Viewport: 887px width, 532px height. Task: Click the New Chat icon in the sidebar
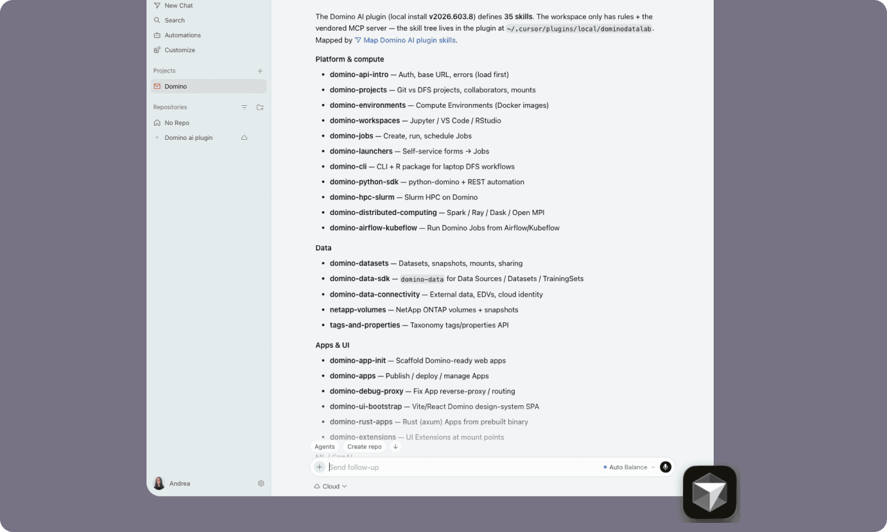(x=157, y=5)
